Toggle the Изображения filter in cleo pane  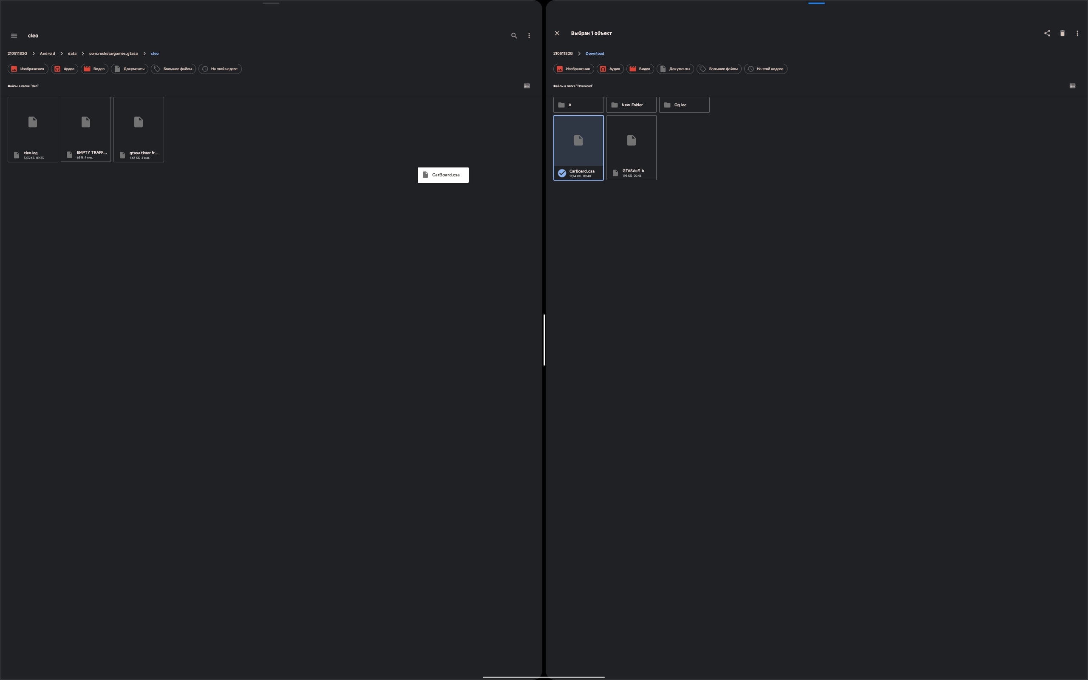28,69
